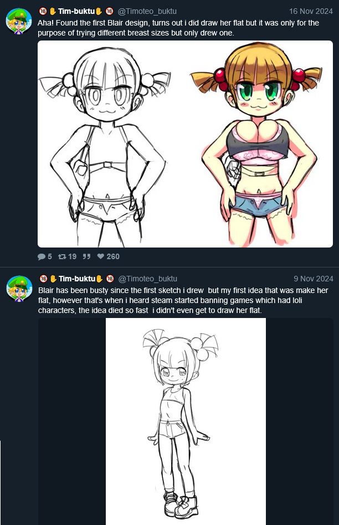Open the image attached to the 16 Nov post
Image resolution: width=339 pixels, height=525 pixels.
click(185, 144)
